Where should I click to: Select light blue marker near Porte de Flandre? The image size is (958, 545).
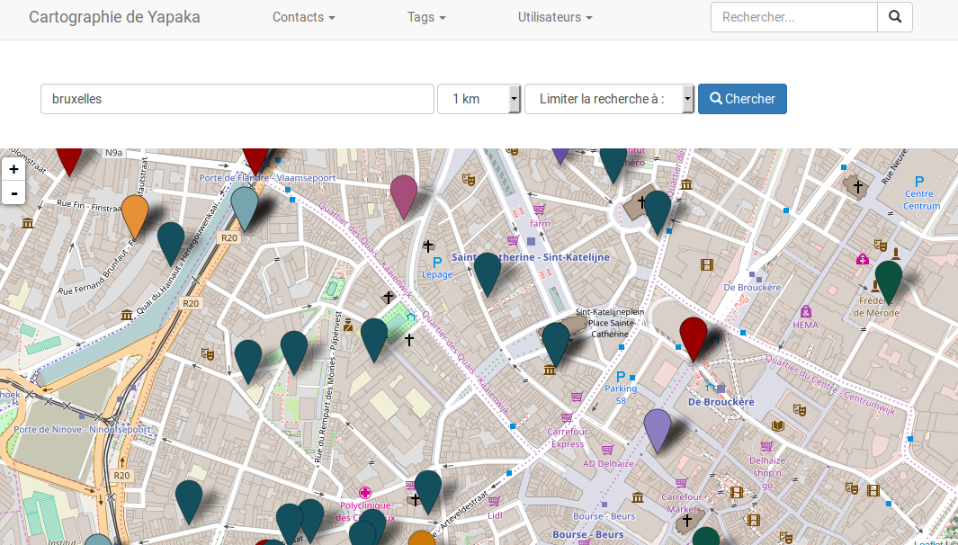coord(245,206)
